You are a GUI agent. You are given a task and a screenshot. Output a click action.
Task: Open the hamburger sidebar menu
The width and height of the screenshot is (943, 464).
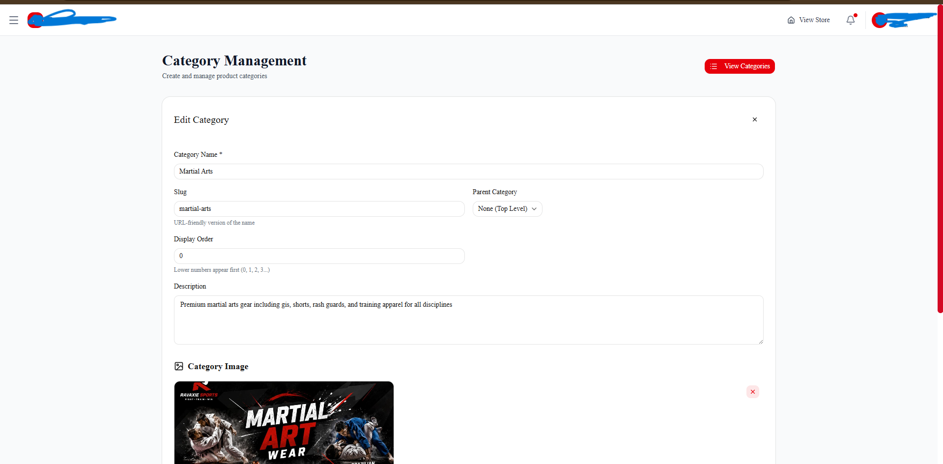click(14, 20)
